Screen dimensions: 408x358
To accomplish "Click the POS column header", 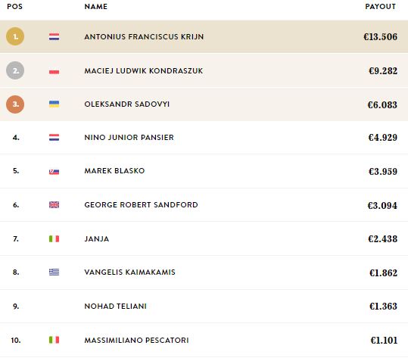I will pos(15,7).
